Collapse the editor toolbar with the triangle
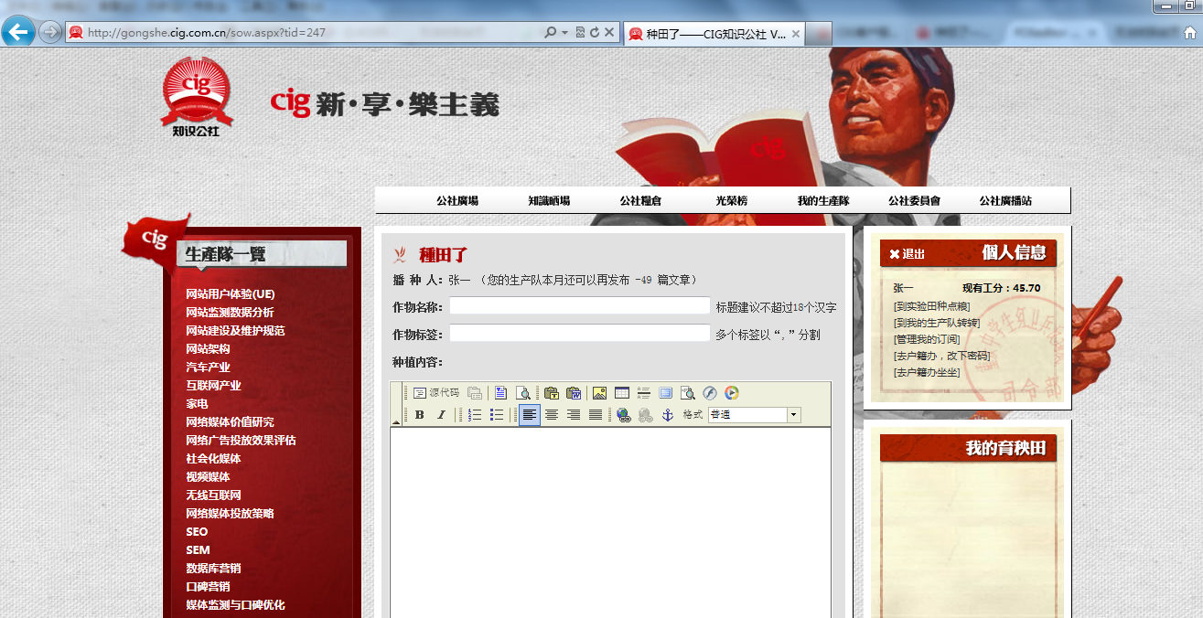Screen dimensions: 1203x618 396,421
